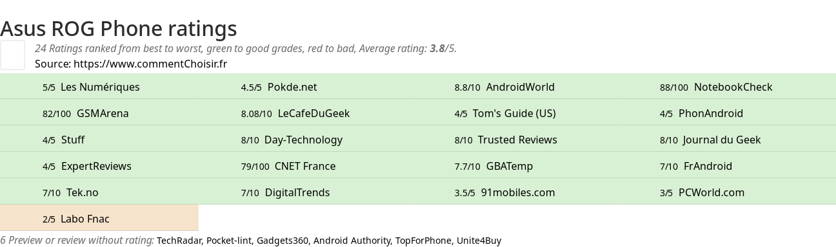Open the Les Numériques 5/5 rating
Viewport: 836px width, 247px height.
pyautogui.click(x=99, y=87)
